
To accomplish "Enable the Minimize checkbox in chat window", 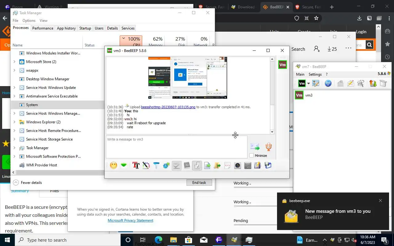I will (251, 156).
